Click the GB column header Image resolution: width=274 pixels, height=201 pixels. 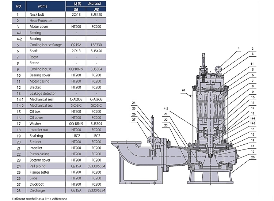[x=76, y=9]
